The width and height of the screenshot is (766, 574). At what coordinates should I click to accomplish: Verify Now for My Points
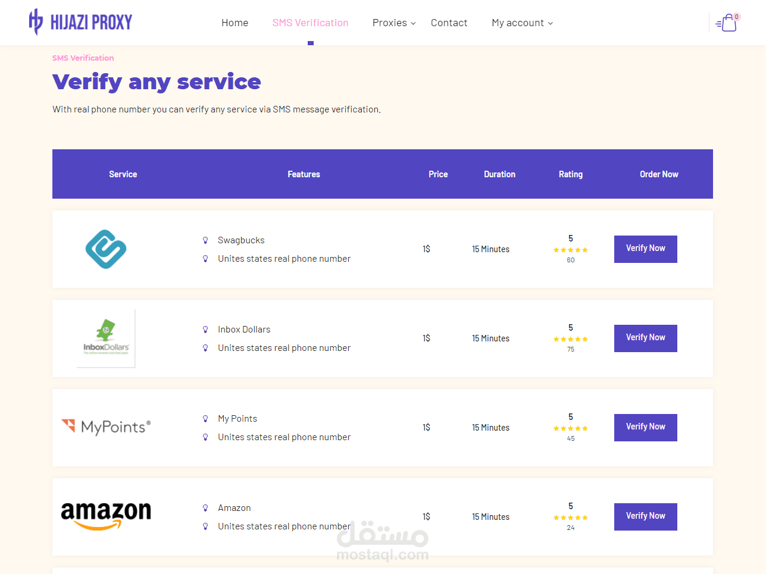tap(646, 427)
